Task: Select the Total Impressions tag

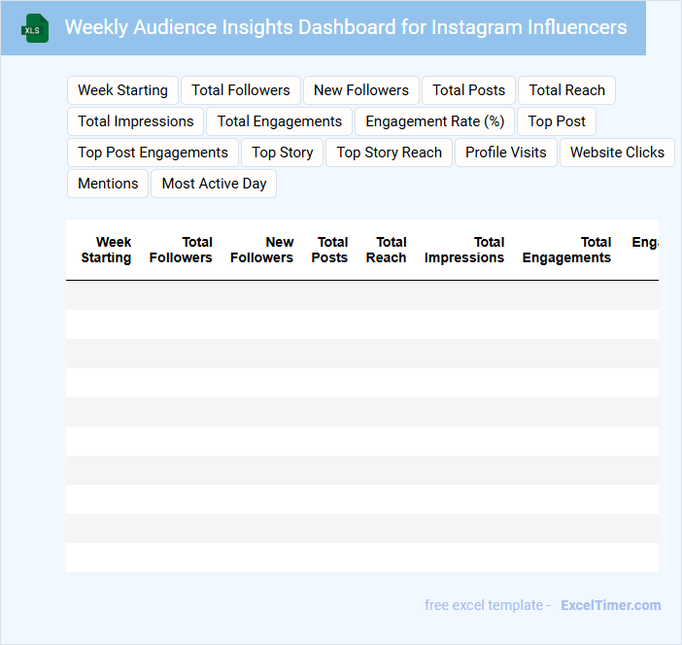Action: pyautogui.click(x=136, y=121)
